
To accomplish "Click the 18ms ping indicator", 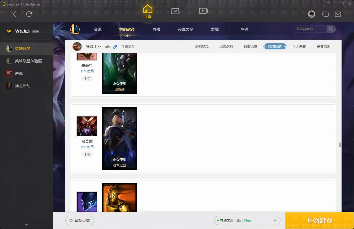I will (247, 220).
